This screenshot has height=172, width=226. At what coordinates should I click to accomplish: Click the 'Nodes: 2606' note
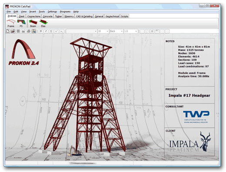186,53
